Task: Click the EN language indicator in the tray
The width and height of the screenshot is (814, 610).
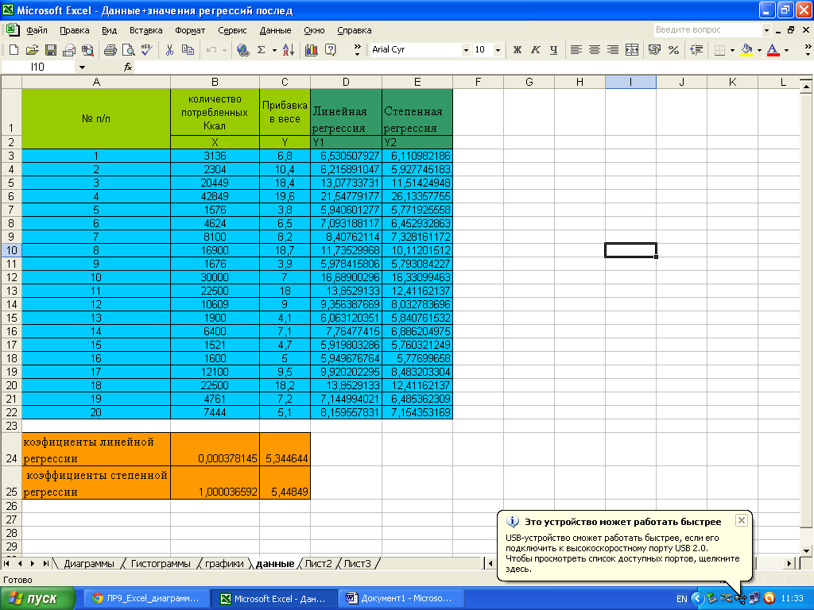Action: (681, 599)
